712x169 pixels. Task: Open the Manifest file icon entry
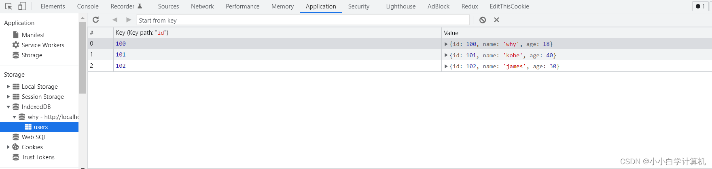(16, 35)
